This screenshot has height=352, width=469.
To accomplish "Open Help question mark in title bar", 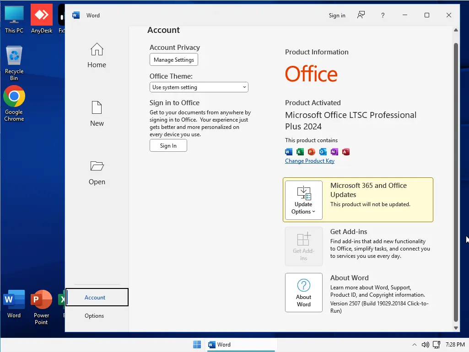I will pos(383,15).
